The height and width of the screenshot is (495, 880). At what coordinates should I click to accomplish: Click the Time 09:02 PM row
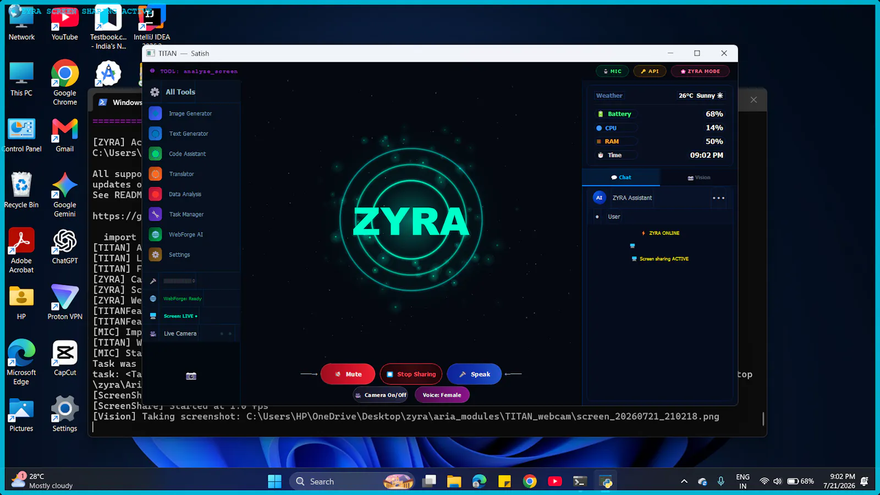pyautogui.click(x=659, y=155)
